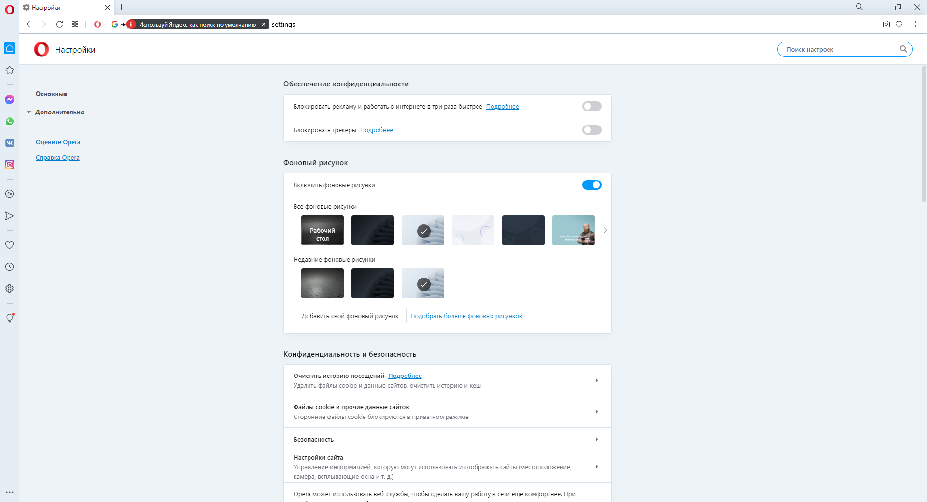Open Файлы cookie и прочие данные сайтов
927x502 pixels.
click(448, 412)
